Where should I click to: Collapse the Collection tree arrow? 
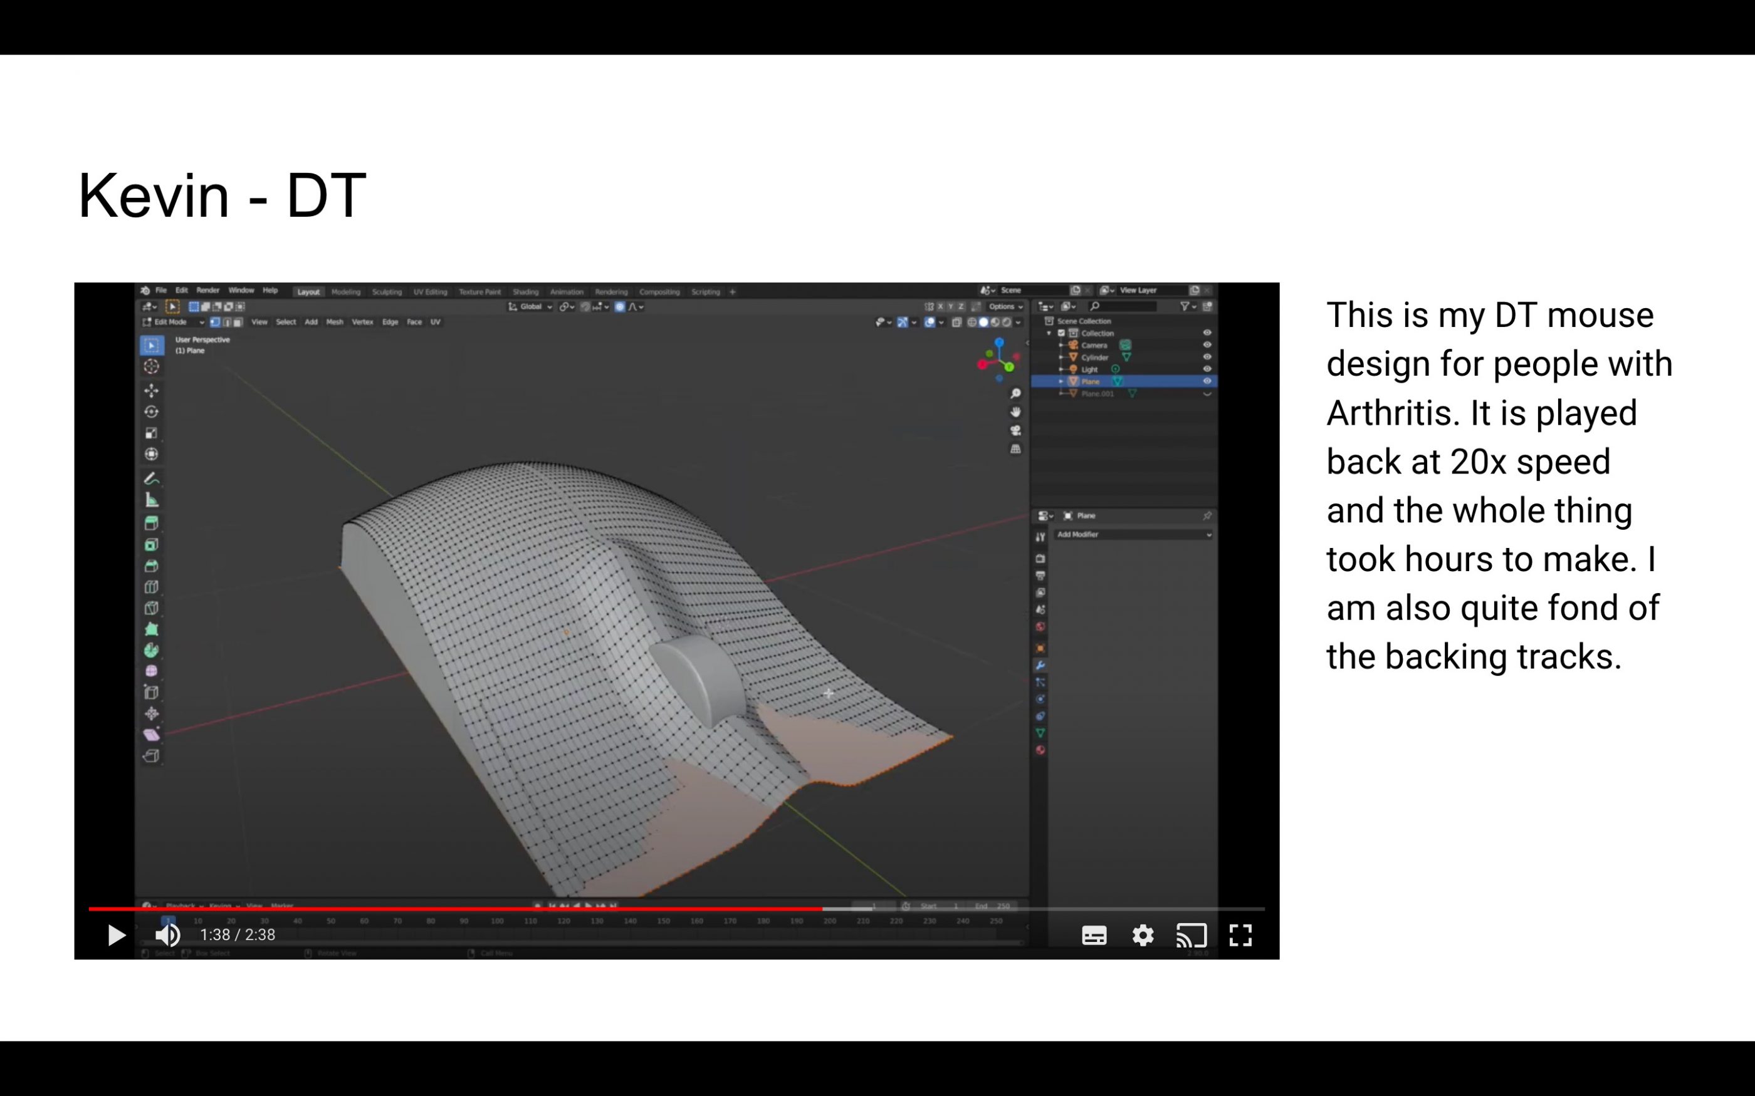coord(1049,333)
